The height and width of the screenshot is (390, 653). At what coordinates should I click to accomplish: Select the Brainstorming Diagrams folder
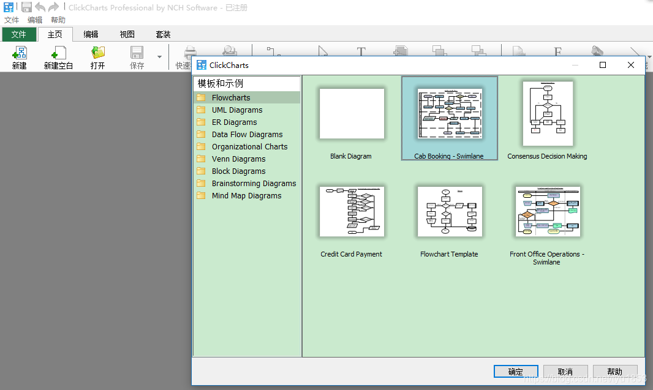pos(246,184)
